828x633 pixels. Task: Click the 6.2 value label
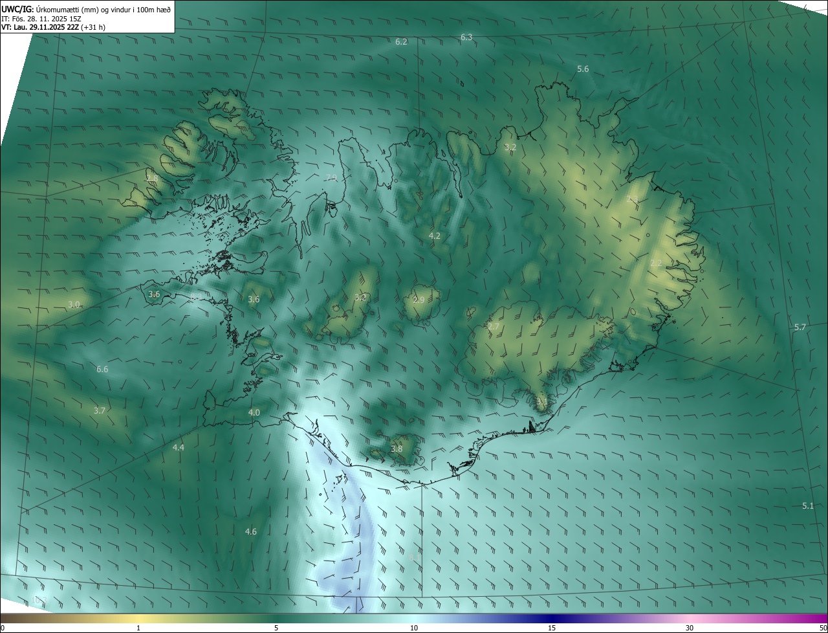tap(402, 42)
